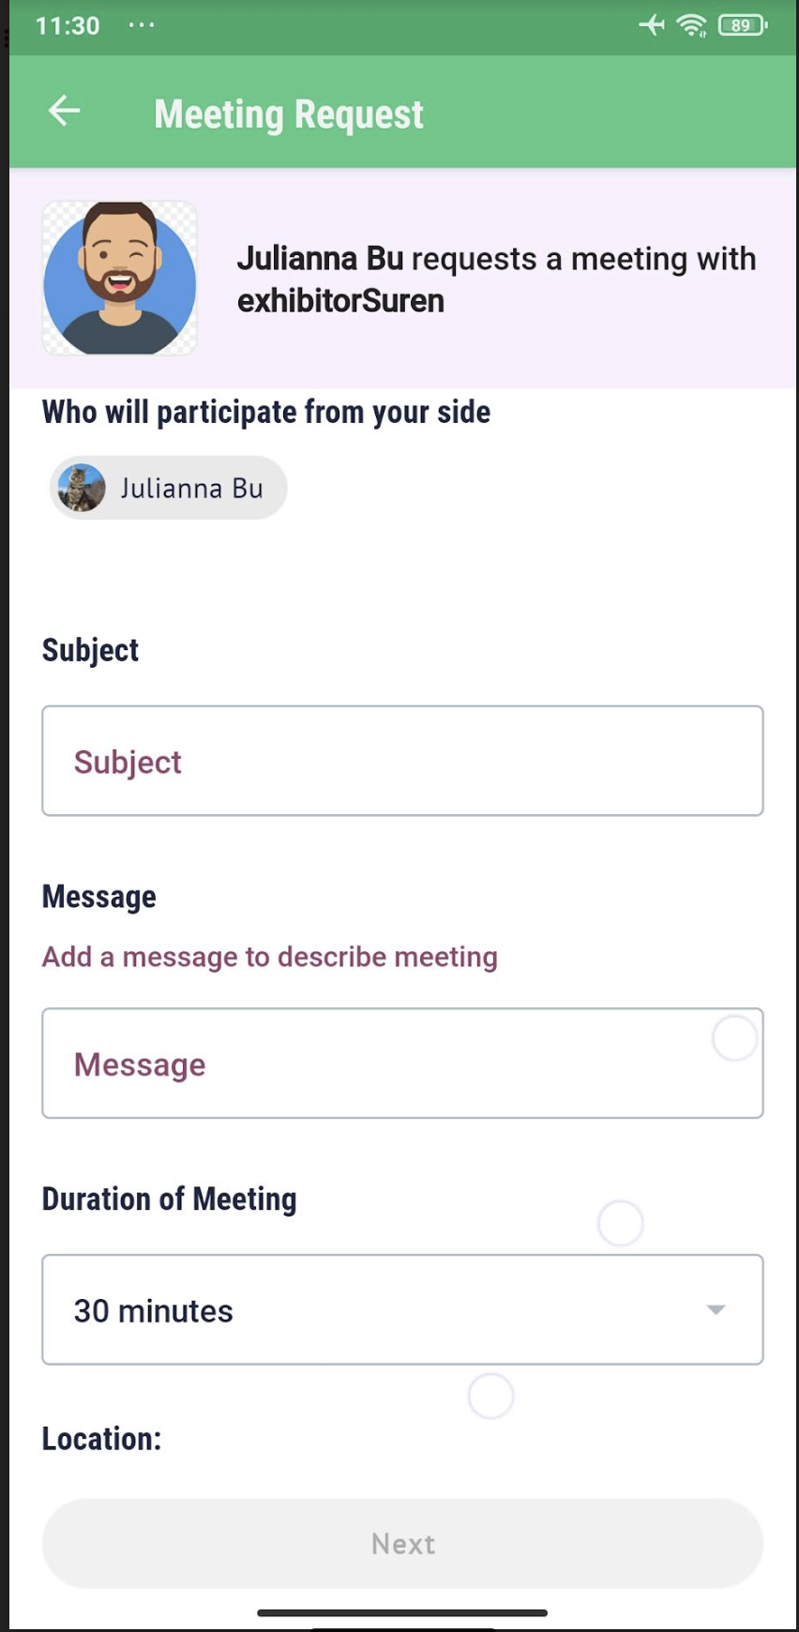Image resolution: width=799 pixels, height=1632 pixels.
Task: Tap the back arrow in header
Action: click(64, 112)
